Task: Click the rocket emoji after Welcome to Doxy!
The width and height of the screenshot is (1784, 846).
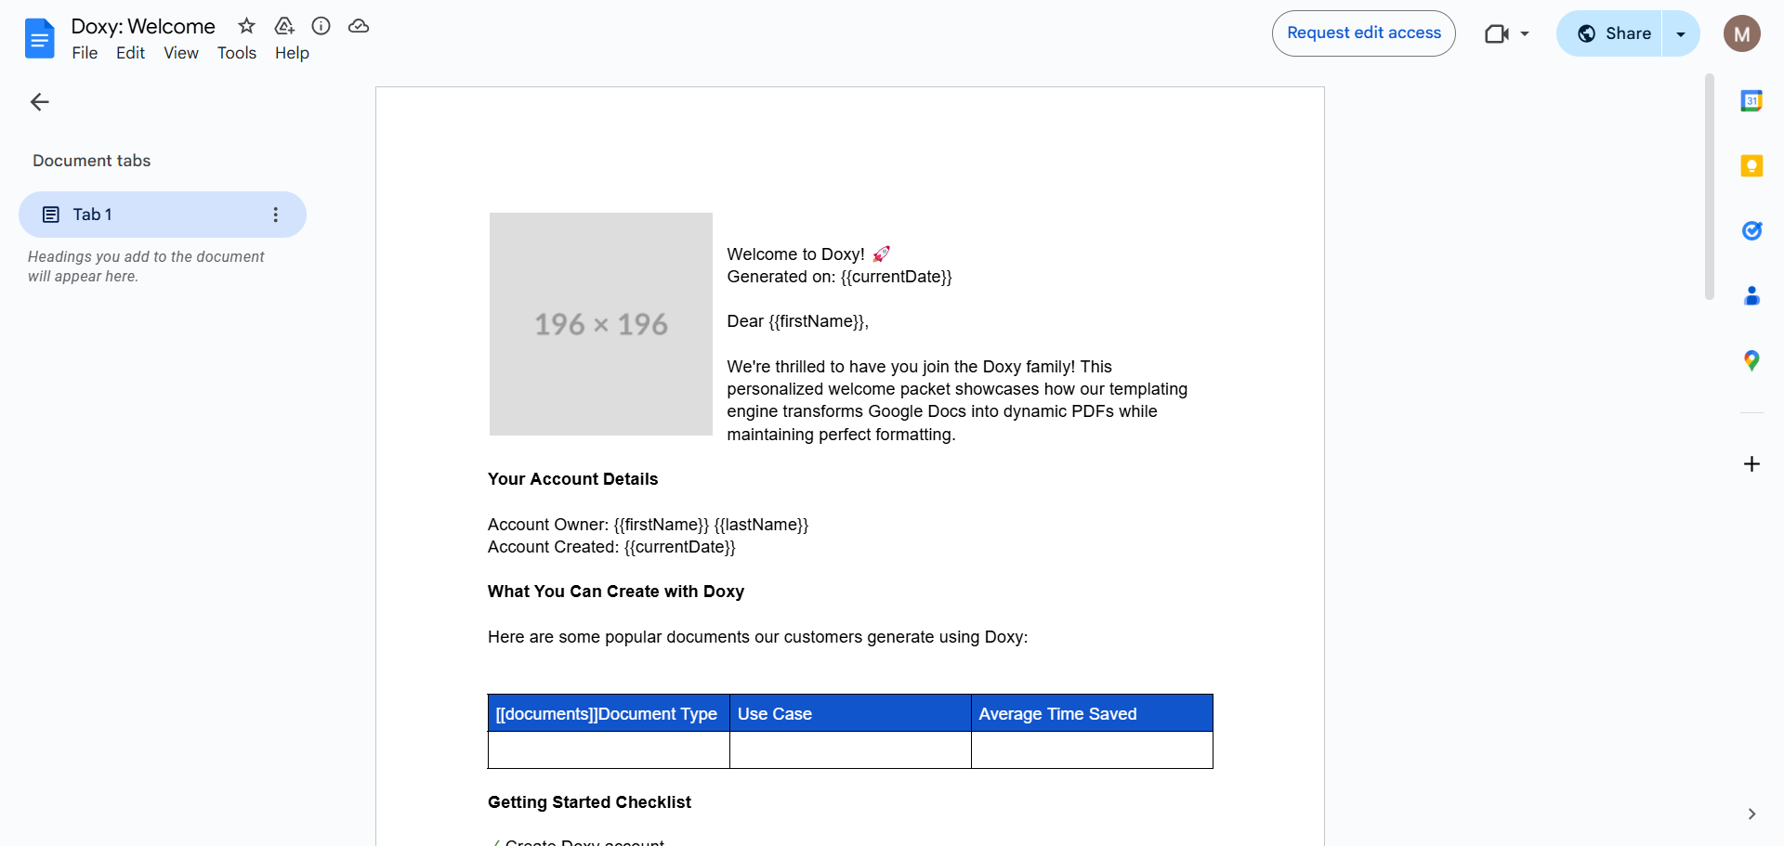Action: (881, 254)
